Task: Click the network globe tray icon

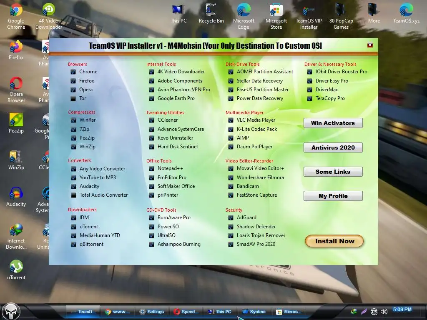Action: point(374,312)
